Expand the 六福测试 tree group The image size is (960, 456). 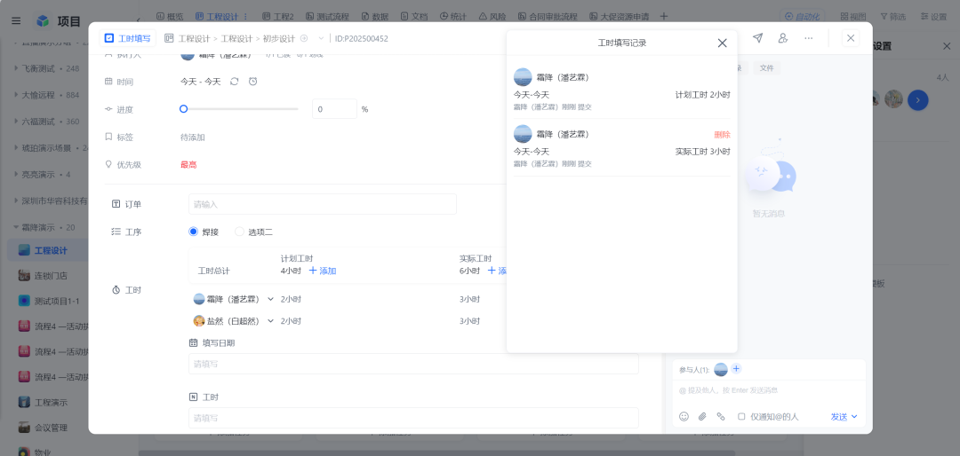[x=16, y=121]
